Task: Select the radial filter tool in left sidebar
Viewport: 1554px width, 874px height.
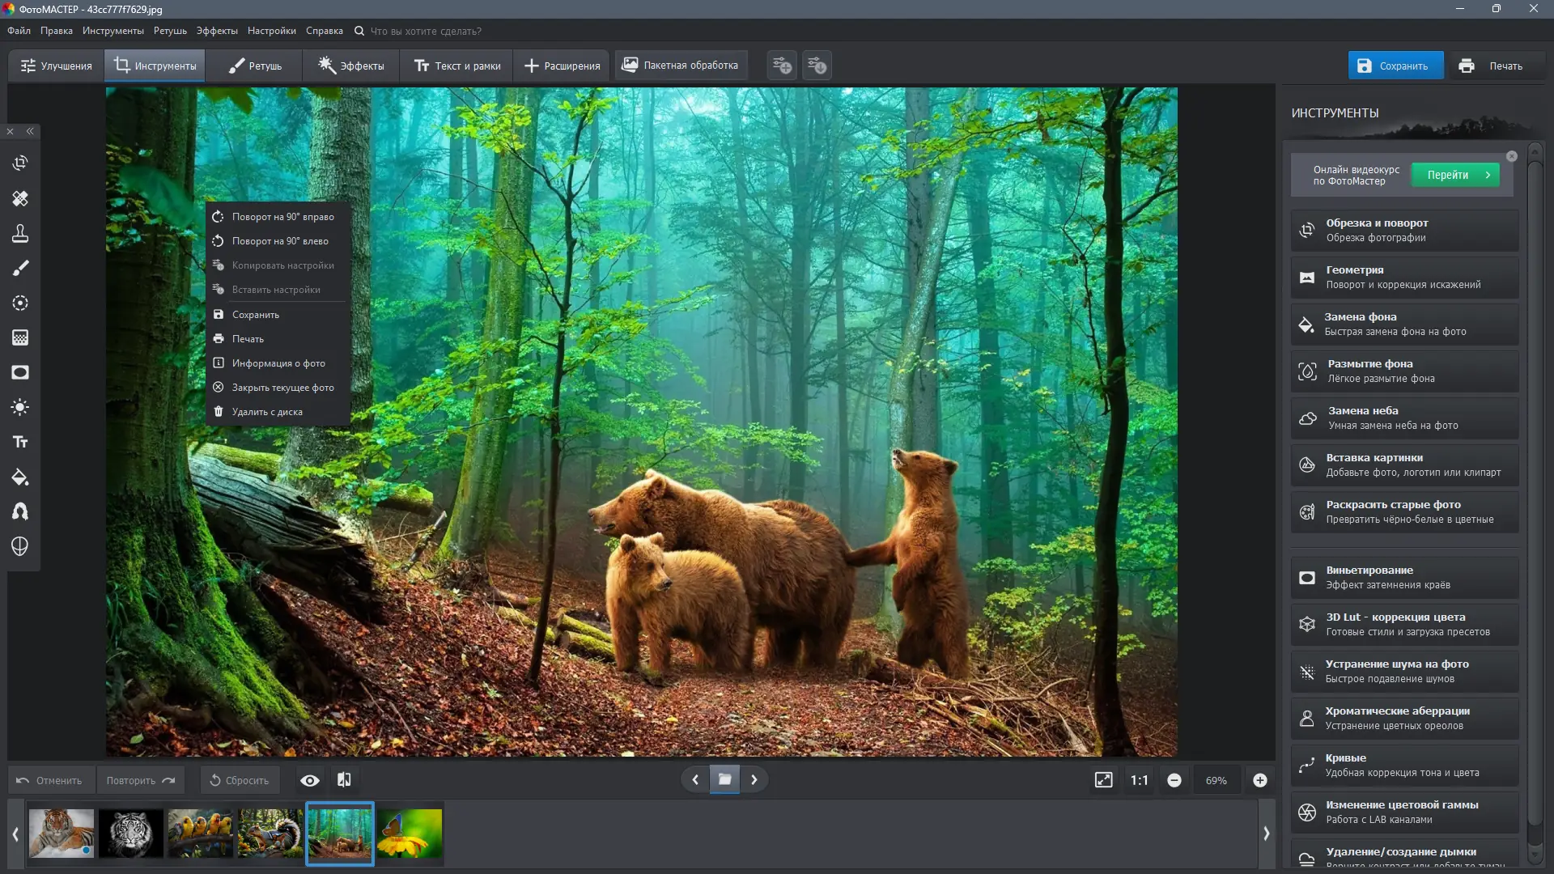Action: pyautogui.click(x=20, y=303)
